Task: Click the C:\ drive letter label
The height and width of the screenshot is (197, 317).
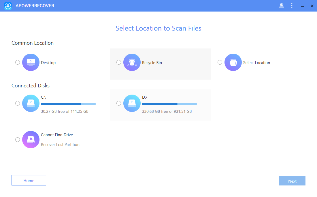Action: pyautogui.click(x=43, y=97)
